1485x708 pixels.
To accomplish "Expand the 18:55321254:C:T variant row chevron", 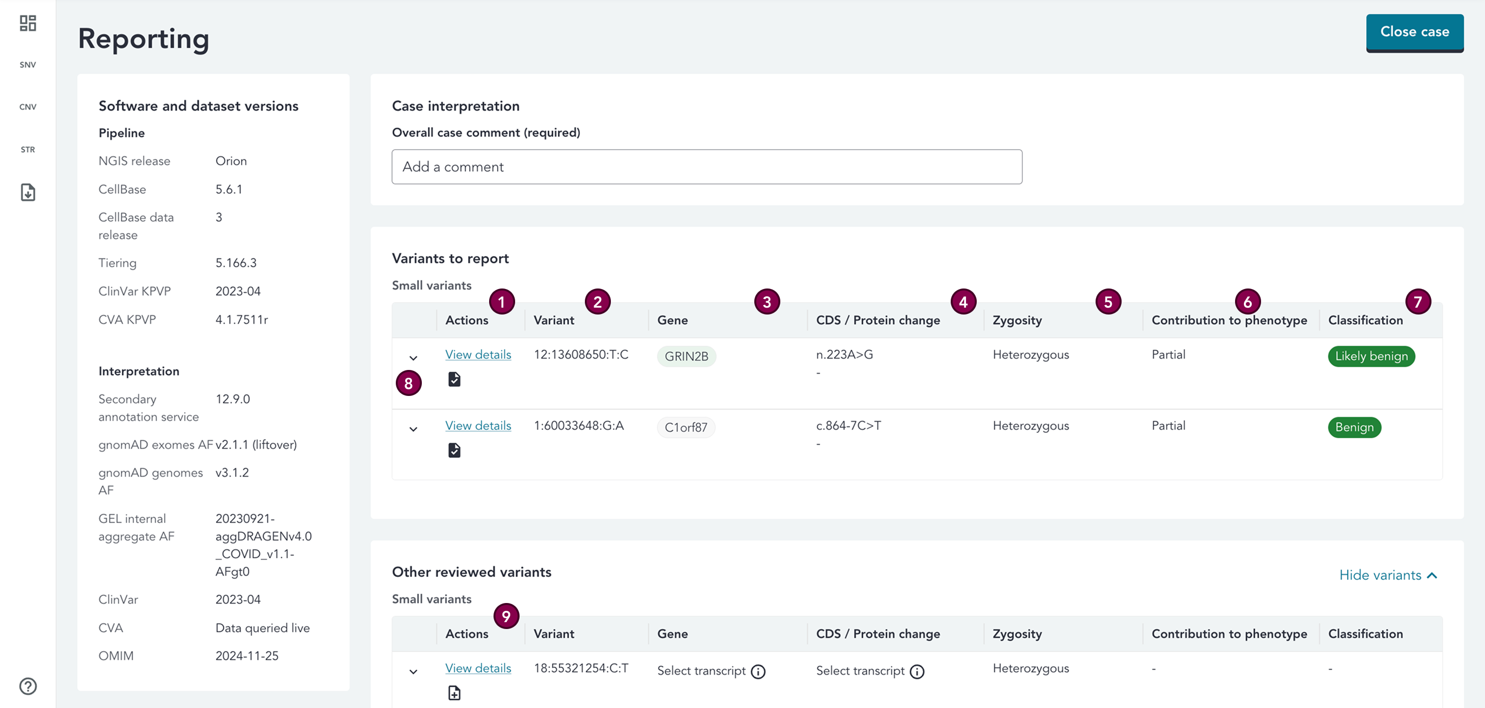I will pos(413,672).
